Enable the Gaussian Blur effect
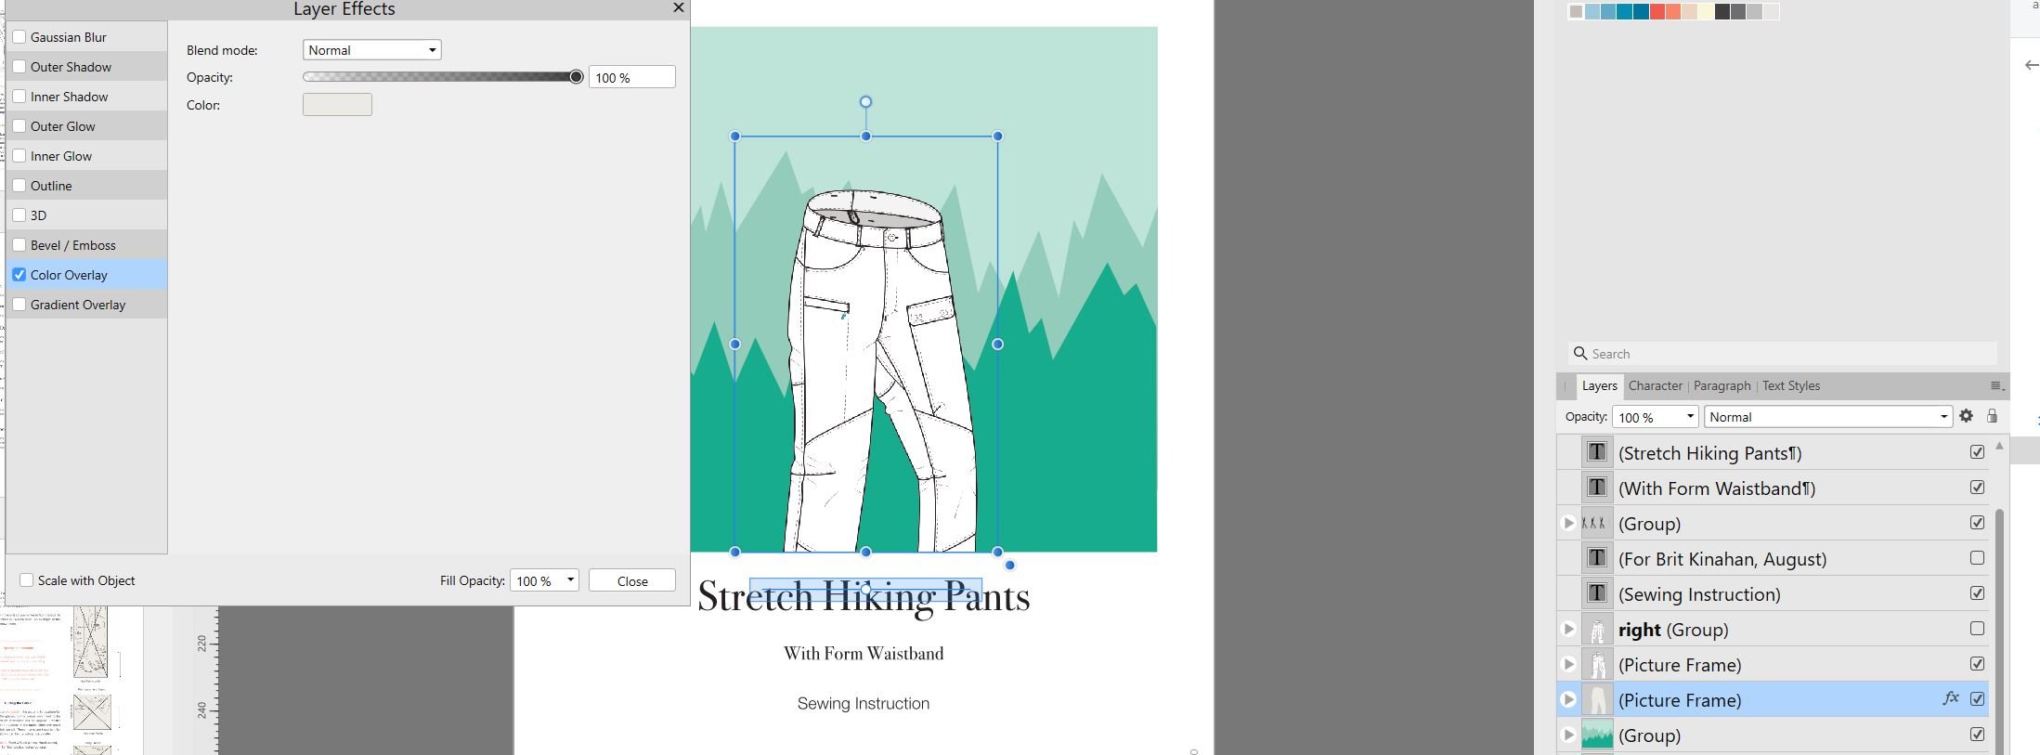The image size is (2040, 755). [19, 37]
